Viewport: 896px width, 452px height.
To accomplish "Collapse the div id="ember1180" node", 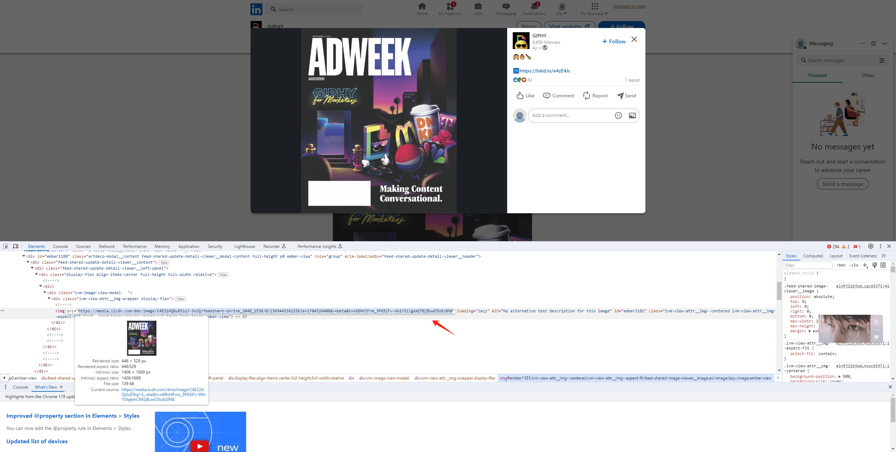I will pyautogui.click(x=24, y=256).
